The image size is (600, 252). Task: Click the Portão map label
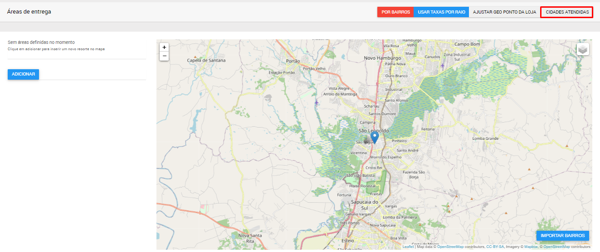[x=293, y=61]
